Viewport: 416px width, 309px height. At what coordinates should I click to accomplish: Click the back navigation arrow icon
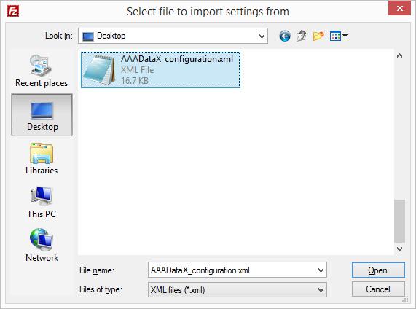(x=285, y=36)
